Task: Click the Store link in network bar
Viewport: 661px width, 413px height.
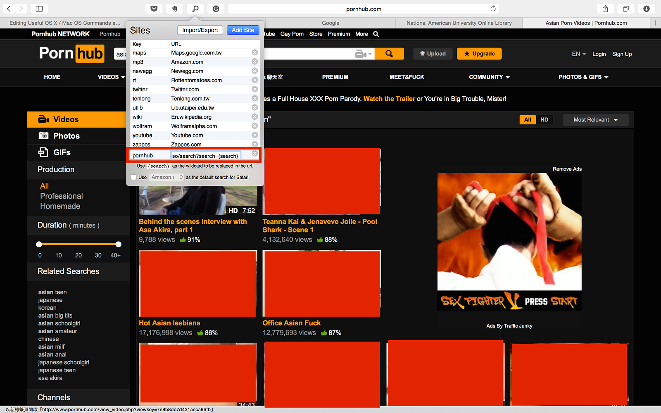Action: click(316, 34)
